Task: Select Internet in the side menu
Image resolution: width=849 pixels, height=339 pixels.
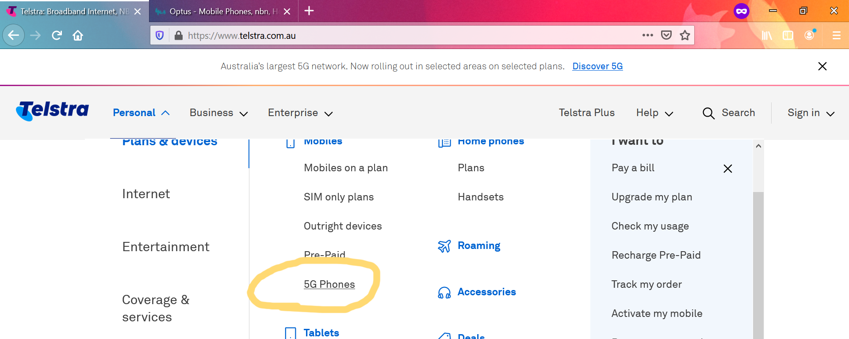Action: [146, 194]
